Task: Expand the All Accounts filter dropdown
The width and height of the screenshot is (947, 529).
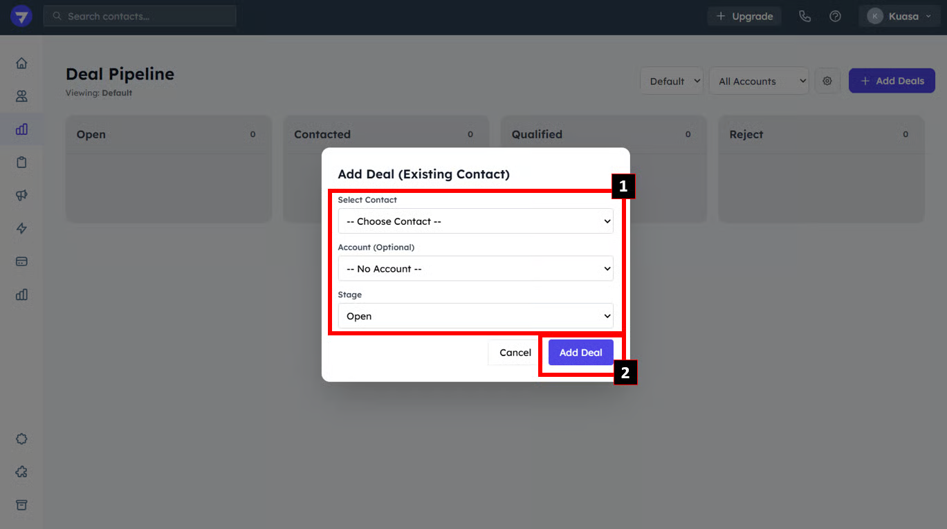Action: 758,81
